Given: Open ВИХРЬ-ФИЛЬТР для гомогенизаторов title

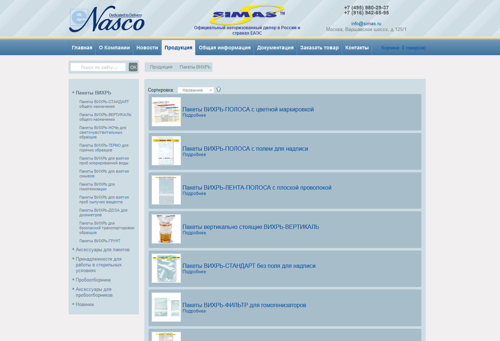Looking at the screenshot, I should 244,305.
